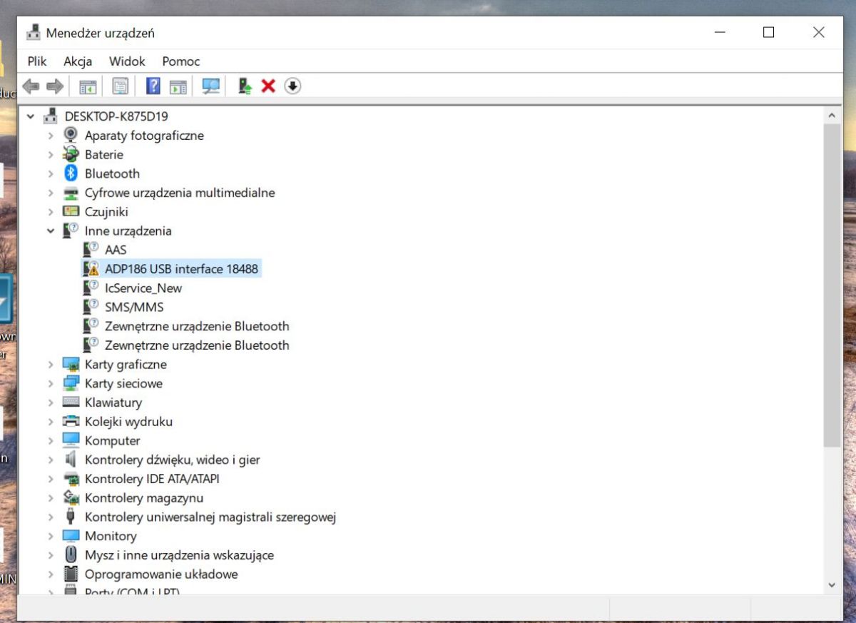The image size is (856, 623).
Task: Open the Pomoc menu
Action: [181, 61]
